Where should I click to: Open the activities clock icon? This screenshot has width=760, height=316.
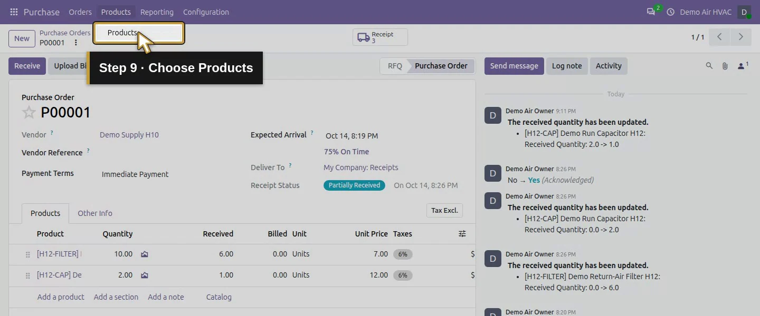click(671, 12)
